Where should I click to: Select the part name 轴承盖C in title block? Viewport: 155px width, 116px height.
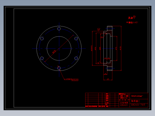135,101
